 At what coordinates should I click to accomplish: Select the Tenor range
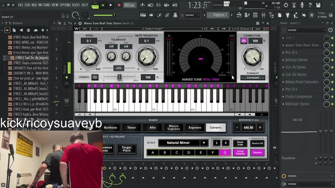(131, 128)
